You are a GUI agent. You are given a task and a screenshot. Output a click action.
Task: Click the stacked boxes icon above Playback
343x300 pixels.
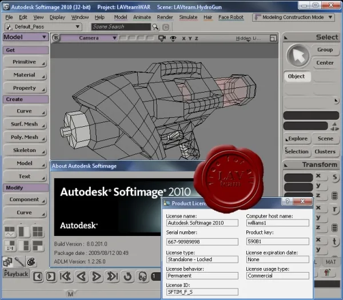tap(8, 262)
